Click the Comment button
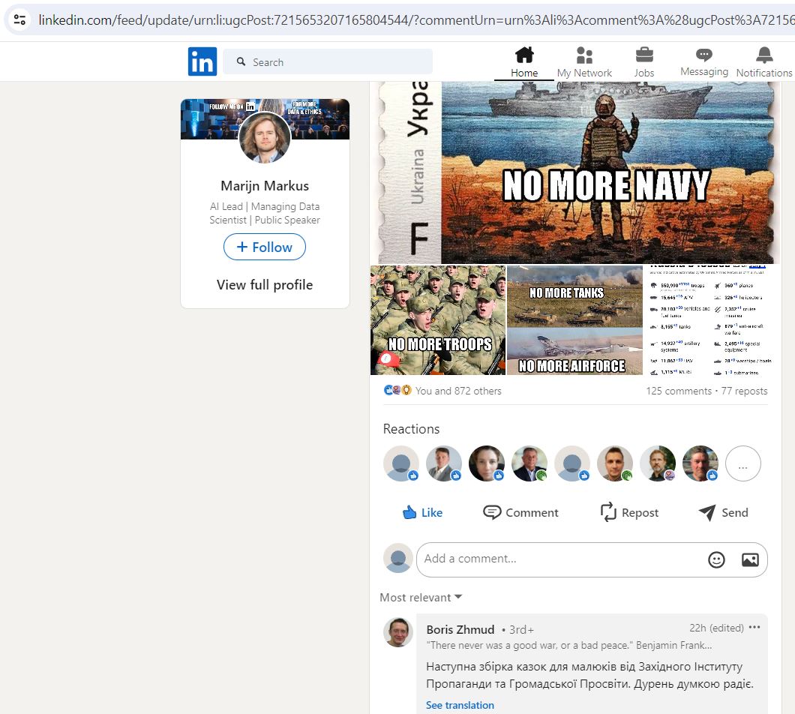795x714 pixels. (520, 513)
